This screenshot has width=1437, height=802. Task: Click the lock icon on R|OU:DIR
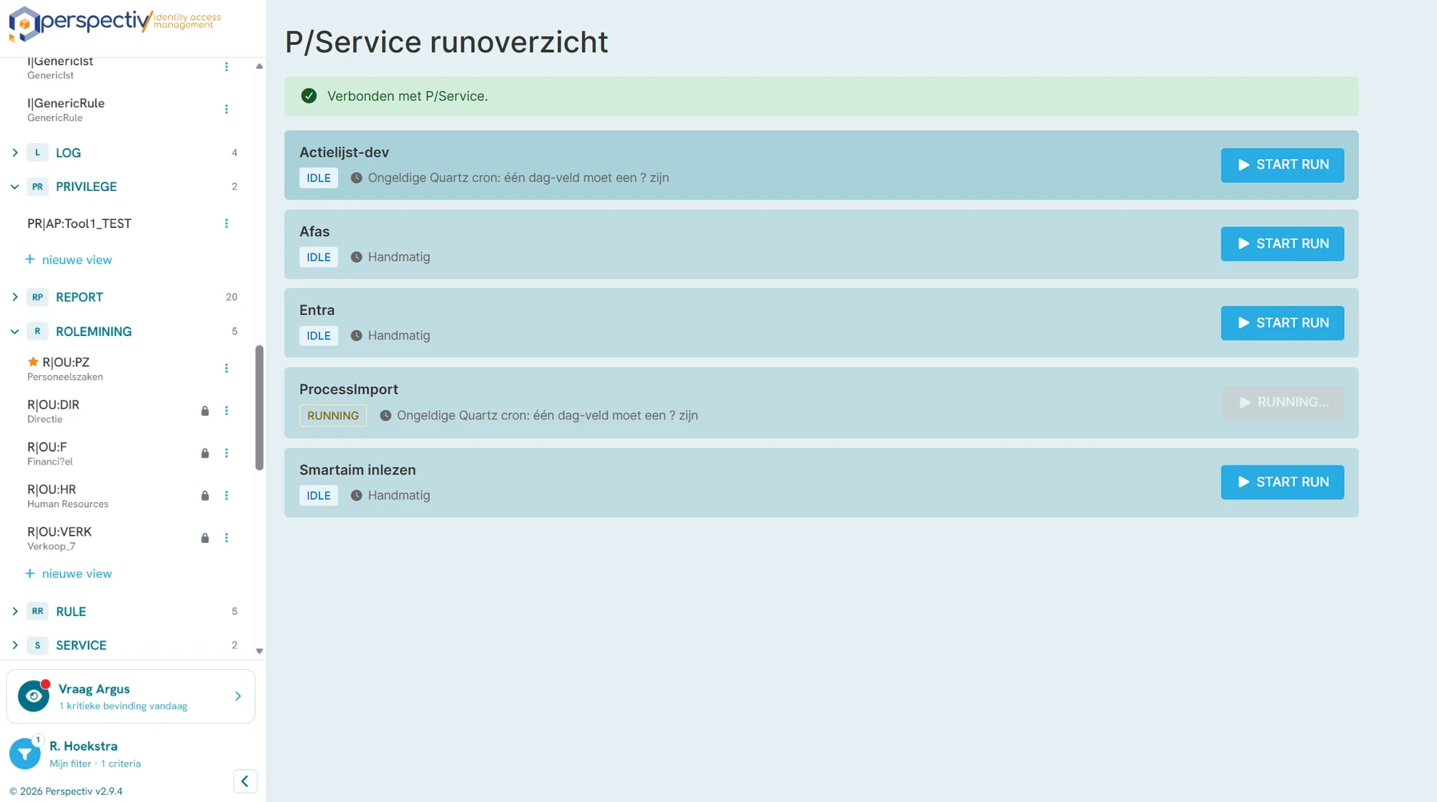(x=205, y=411)
